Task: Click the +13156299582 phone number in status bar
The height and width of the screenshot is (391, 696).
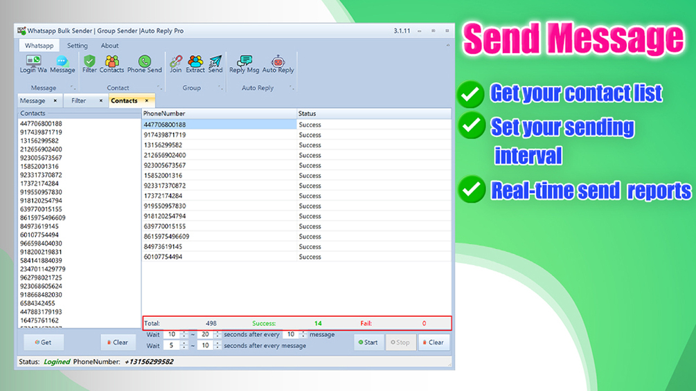Action: coord(149,362)
